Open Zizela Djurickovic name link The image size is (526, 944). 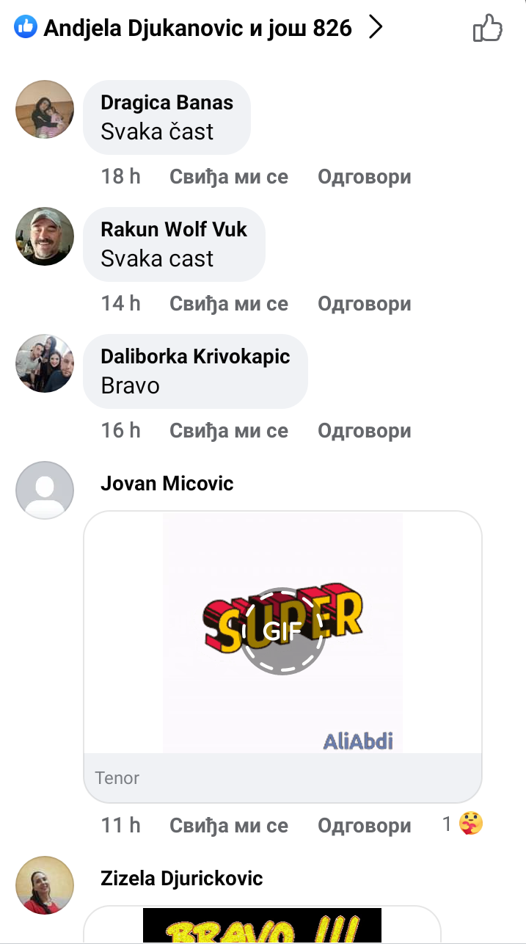(x=182, y=879)
